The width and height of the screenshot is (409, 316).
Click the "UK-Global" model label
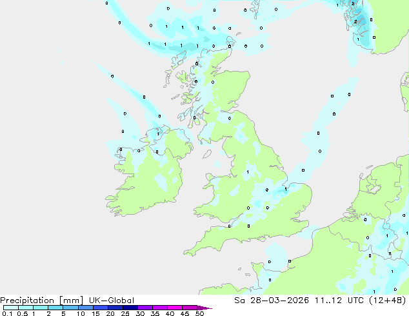point(112,301)
